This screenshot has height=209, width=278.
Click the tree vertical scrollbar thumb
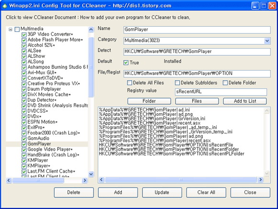[91, 67]
